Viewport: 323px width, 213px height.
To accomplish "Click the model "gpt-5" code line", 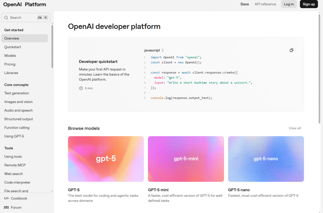I will [168, 78].
